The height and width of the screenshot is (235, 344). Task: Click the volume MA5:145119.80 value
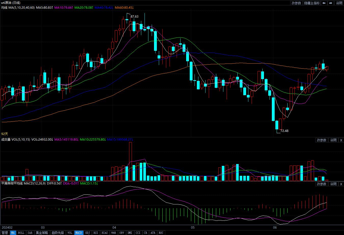tap(67, 140)
